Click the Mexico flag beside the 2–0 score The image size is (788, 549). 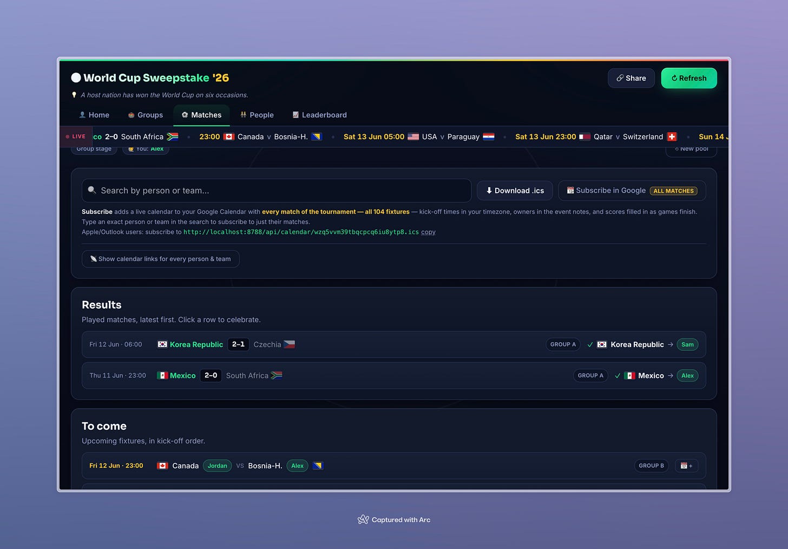pyautogui.click(x=162, y=375)
